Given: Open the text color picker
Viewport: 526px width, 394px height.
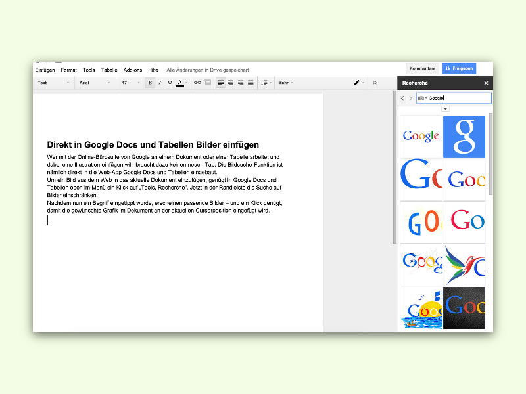Looking at the screenshot, I should 181,83.
